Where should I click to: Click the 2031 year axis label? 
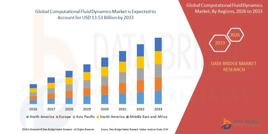(x=122, y=109)
